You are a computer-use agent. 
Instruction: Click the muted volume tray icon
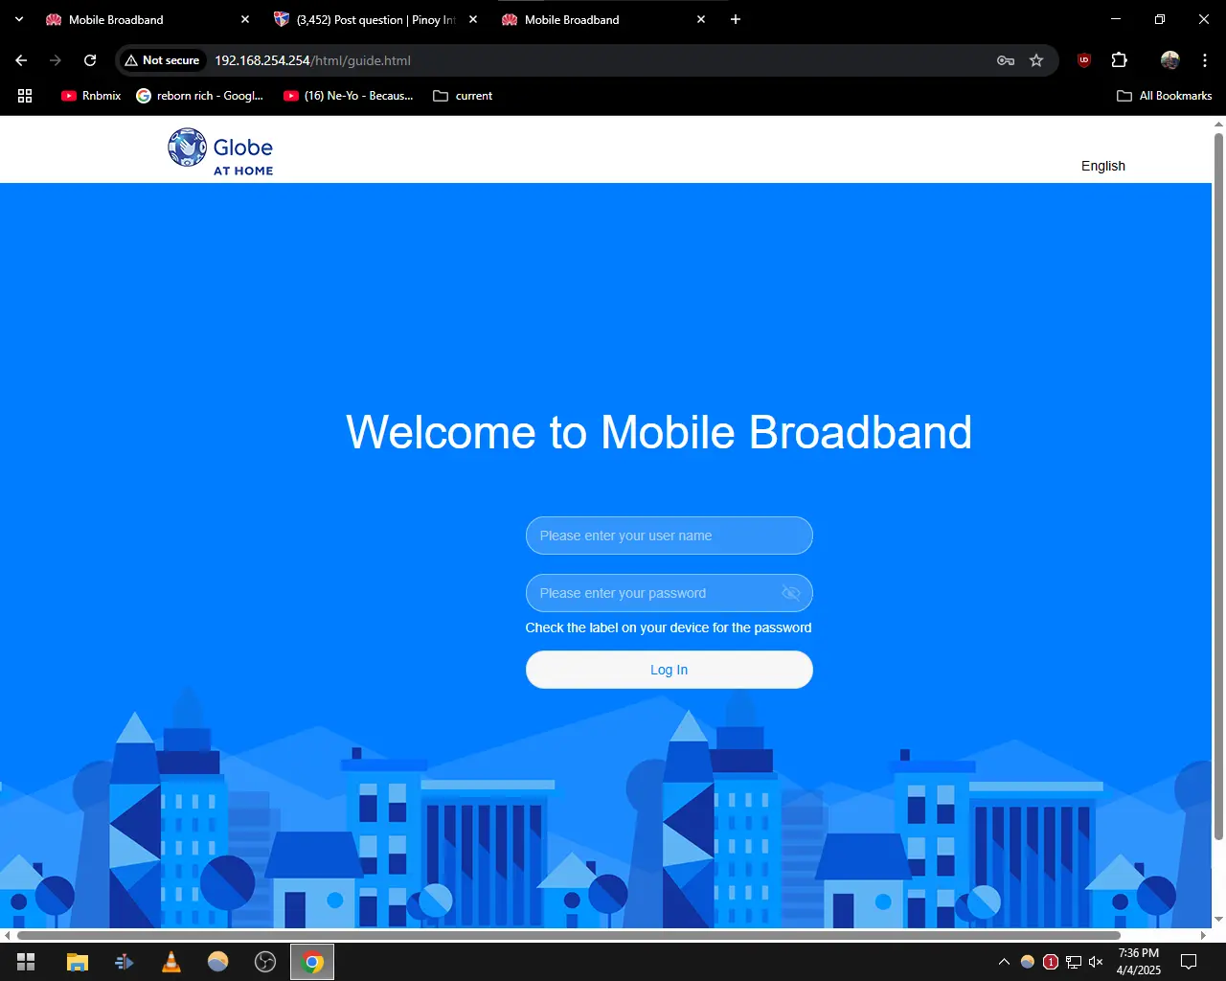click(1097, 962)
